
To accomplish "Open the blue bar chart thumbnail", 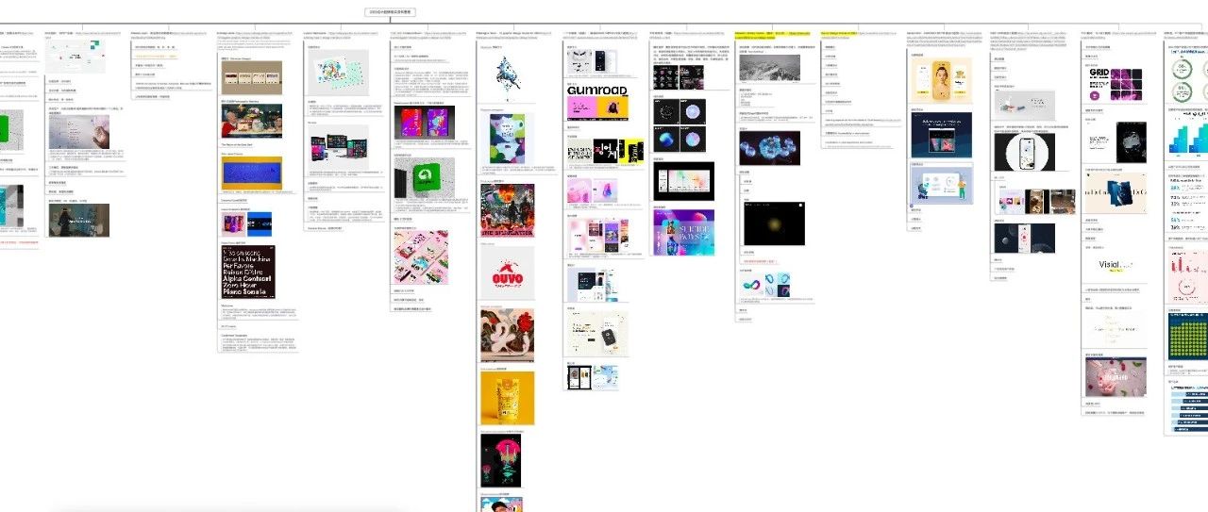I will (1189, 136).
